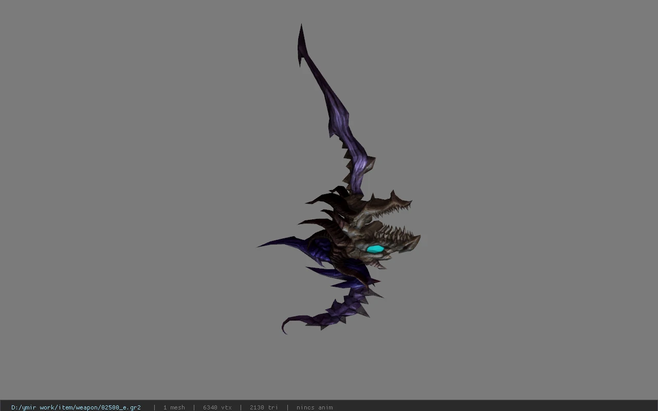This screenshot has width=658, height=411.
Task: Click the dragon-head weapon model in the viewport
Action: (x=339, y=180)
